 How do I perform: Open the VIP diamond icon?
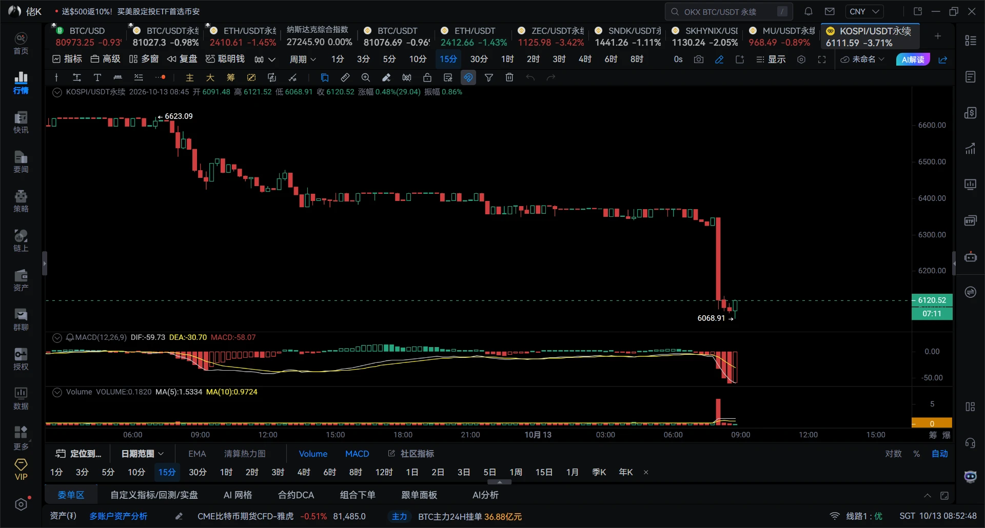tap(21, 470)
